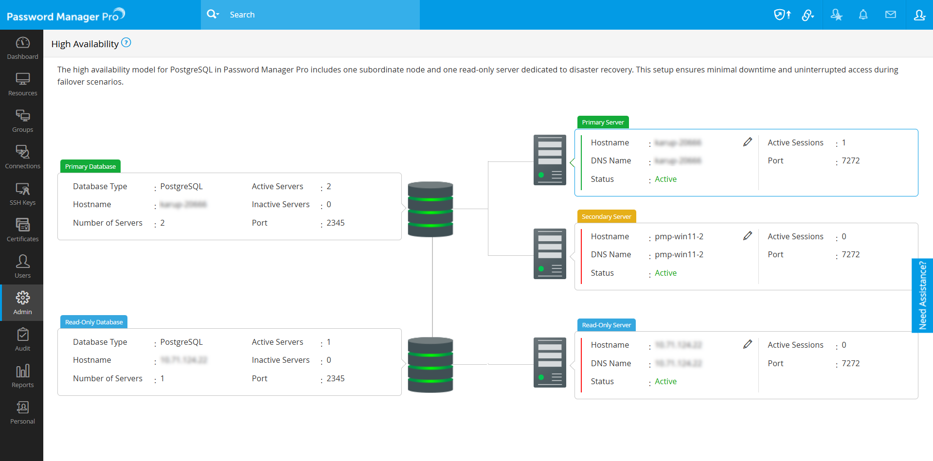Switch to the Audit section

pyautogui.click(x=22, y=340)
